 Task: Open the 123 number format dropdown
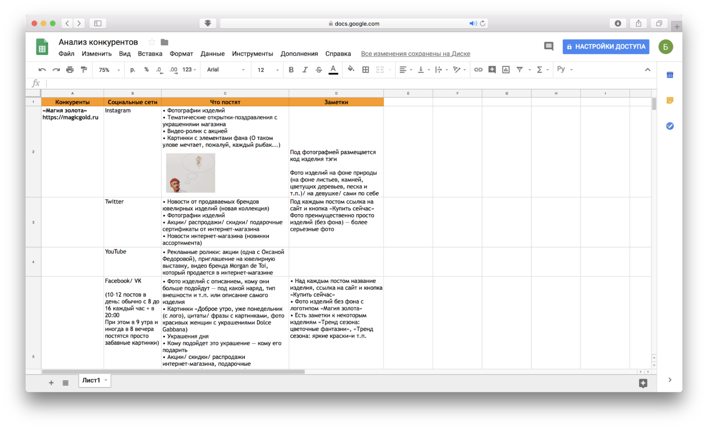[x=189, y=70]
